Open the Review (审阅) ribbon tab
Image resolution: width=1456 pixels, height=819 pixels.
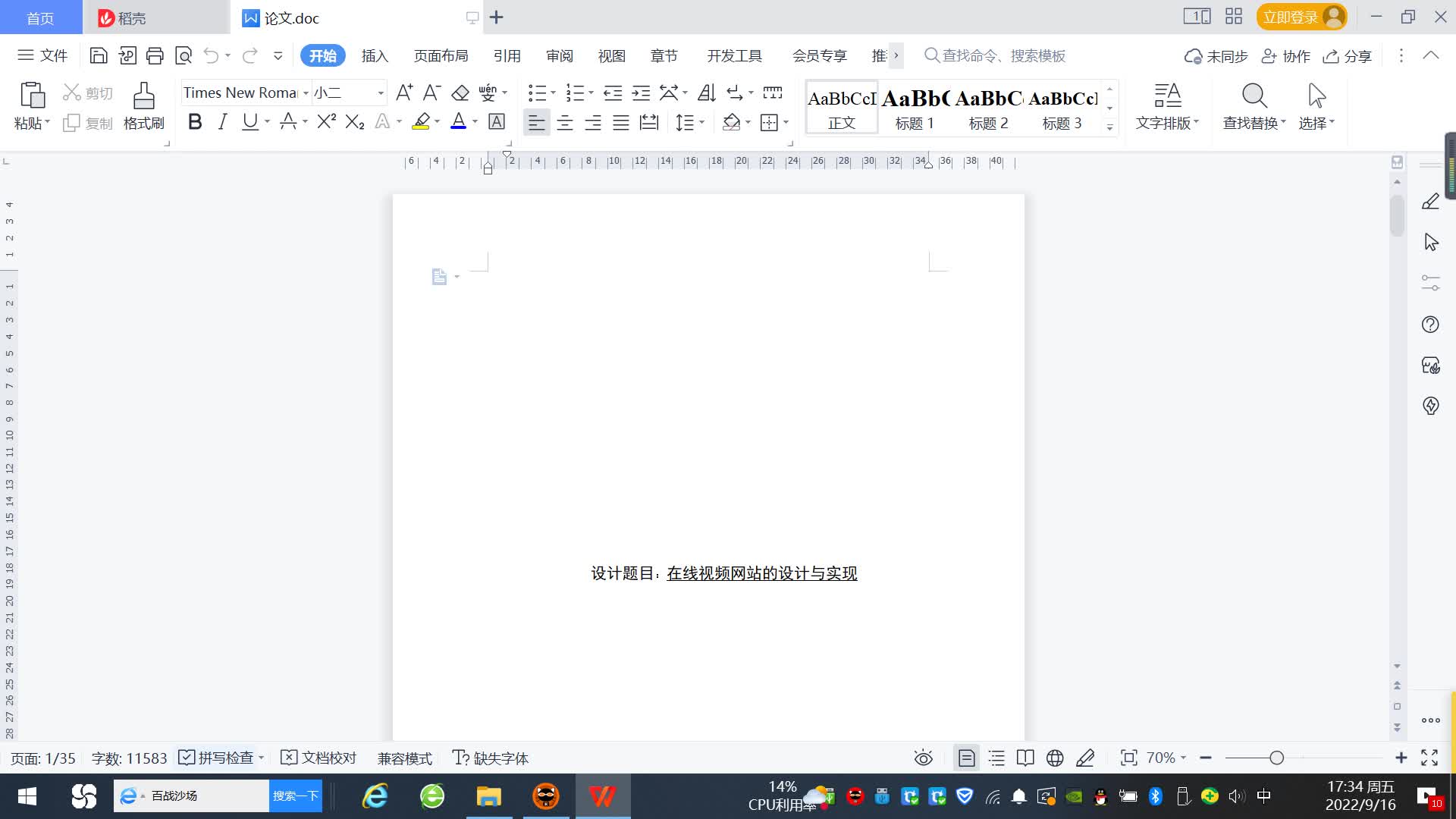tap(559, 55)
